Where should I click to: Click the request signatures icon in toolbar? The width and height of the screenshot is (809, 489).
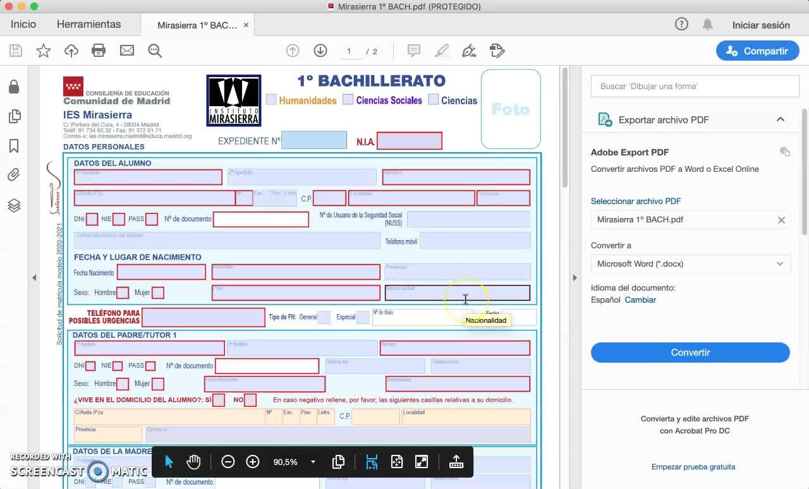(x=497, y=51)
